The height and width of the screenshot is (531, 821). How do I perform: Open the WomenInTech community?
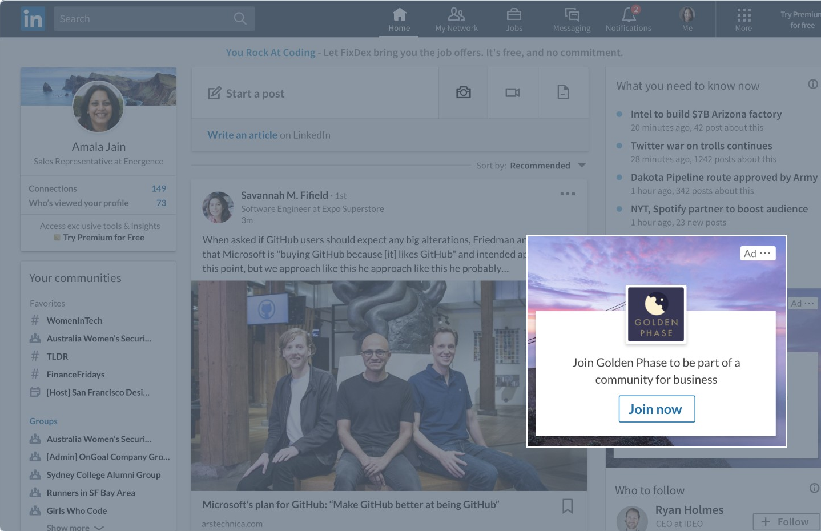click(74, 321)
